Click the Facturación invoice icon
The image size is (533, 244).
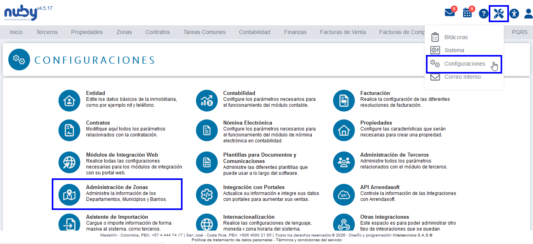pyautogui.click(x=344, y=100)
